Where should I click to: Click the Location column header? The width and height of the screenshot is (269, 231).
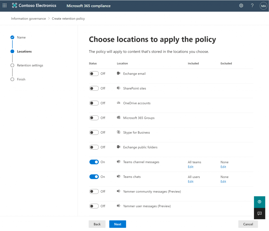(122, 63)
